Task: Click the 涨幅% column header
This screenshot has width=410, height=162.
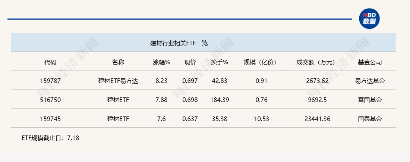Action: coord(162,62)
